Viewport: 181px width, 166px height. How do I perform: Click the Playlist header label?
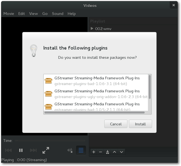pyautogui.click(x=98, y=21)
